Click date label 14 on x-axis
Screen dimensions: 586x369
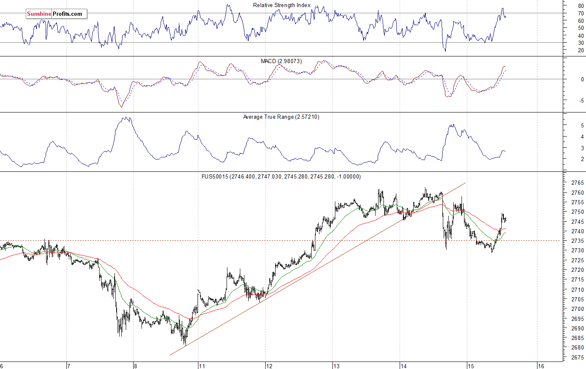click(403, 366)
